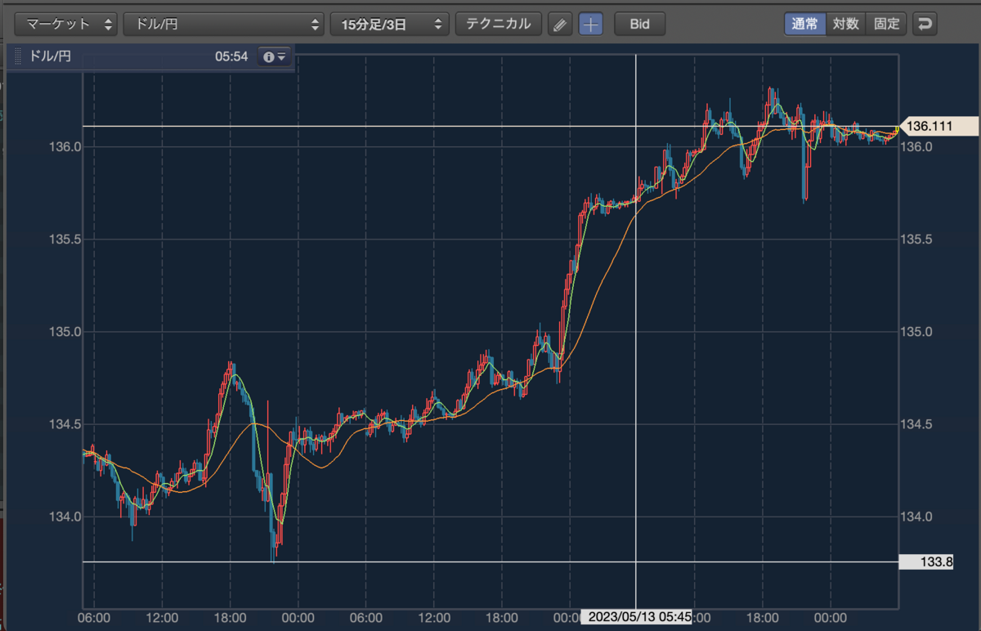Select the 対数 logarithmic scale mode
The width and height of the screenshot is (981, 631).
point(845,24)
